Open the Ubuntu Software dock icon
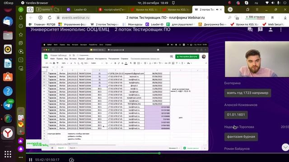The width and height of the screenshot is (289, 162). point(8,77)
